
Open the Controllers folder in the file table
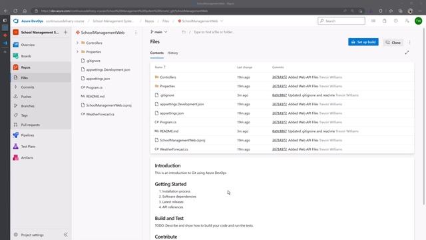pos(168,77)
